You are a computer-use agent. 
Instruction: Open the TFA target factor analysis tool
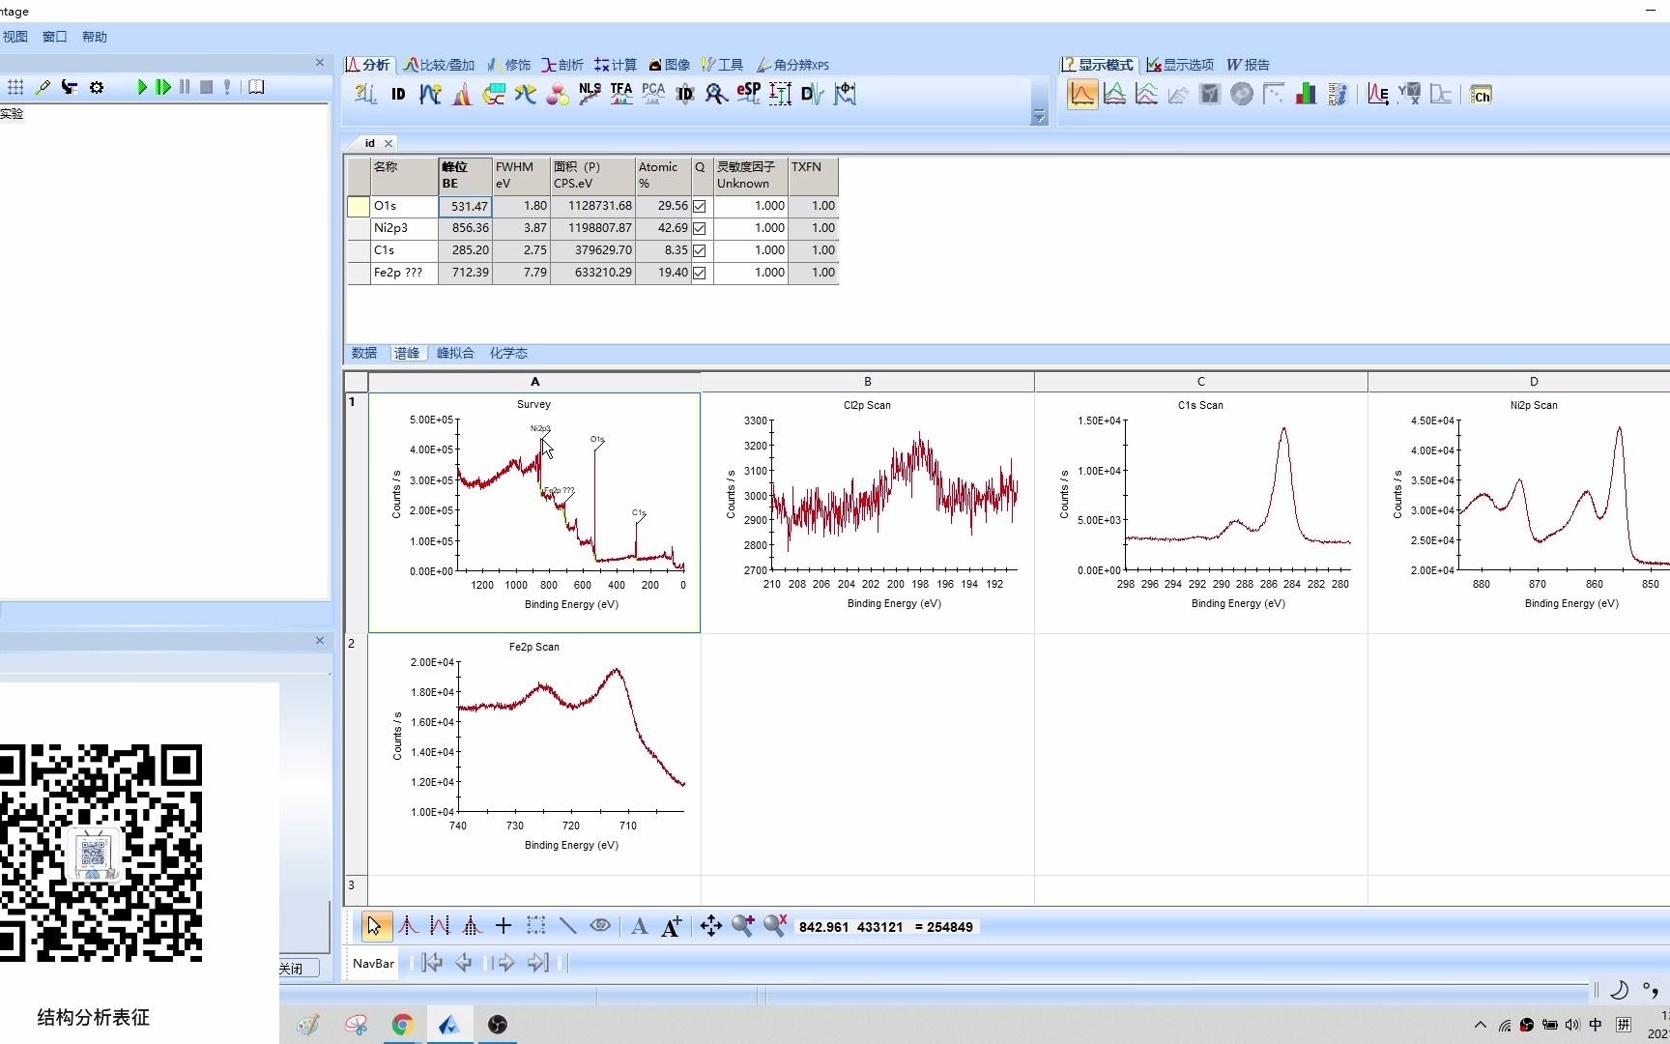(x=621, y=94)
